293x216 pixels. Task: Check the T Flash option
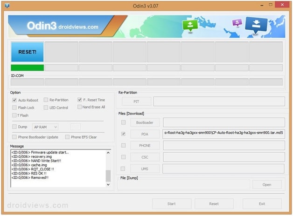pyautogui.click(x=14, y=115)
